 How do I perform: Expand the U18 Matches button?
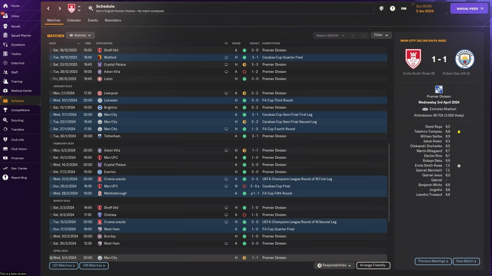(94, 265)
